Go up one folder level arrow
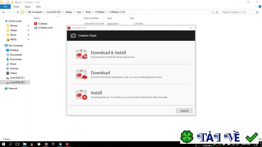Viewport: 262px width, 147px height. (18, 12)
